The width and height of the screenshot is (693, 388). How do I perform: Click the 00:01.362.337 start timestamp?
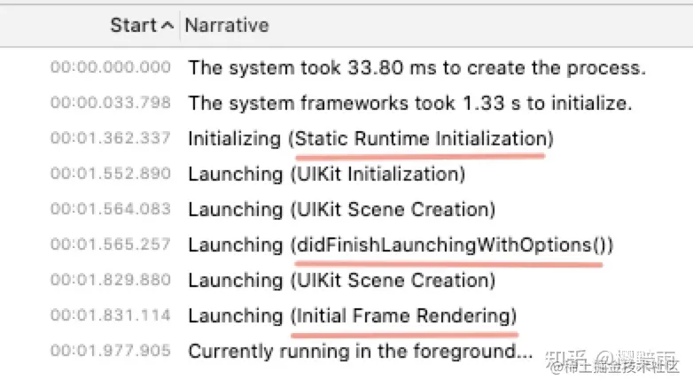click(110, 138)
